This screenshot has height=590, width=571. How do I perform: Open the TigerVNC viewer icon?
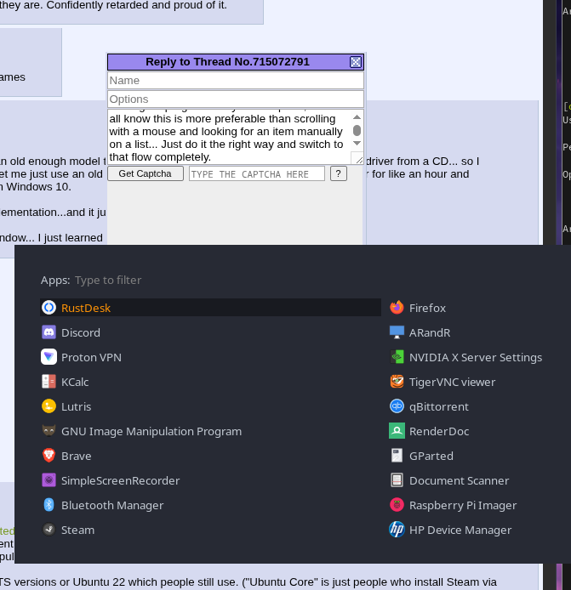(x=397, y=382)
